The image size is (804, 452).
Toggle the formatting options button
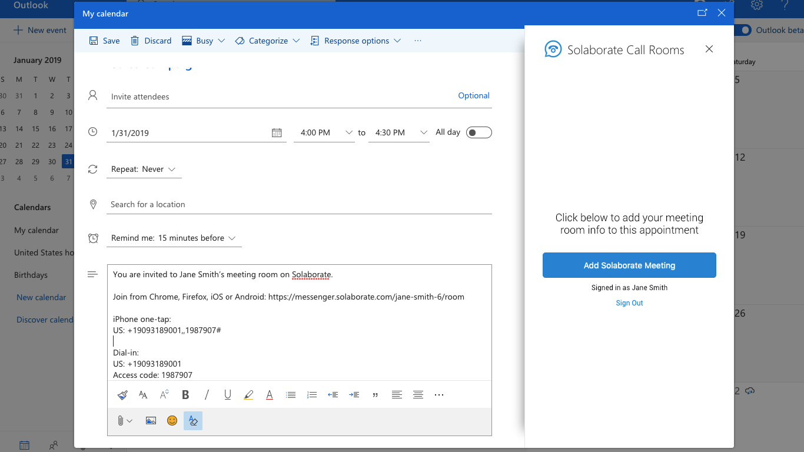[x=192, y=421]
